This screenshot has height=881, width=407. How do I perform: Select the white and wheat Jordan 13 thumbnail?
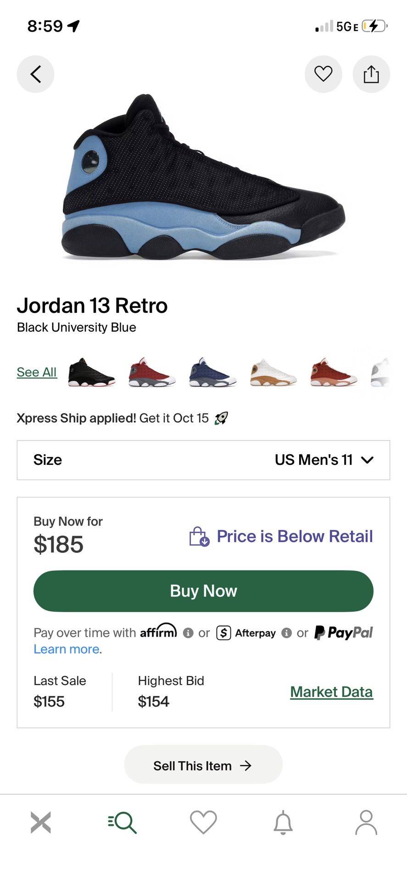(x=273, y=372)
